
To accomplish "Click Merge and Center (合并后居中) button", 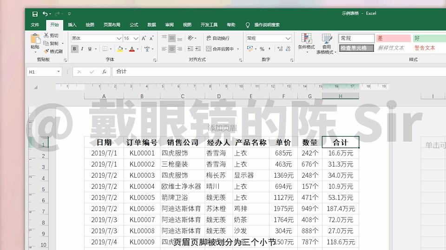I will pos(220,49).
